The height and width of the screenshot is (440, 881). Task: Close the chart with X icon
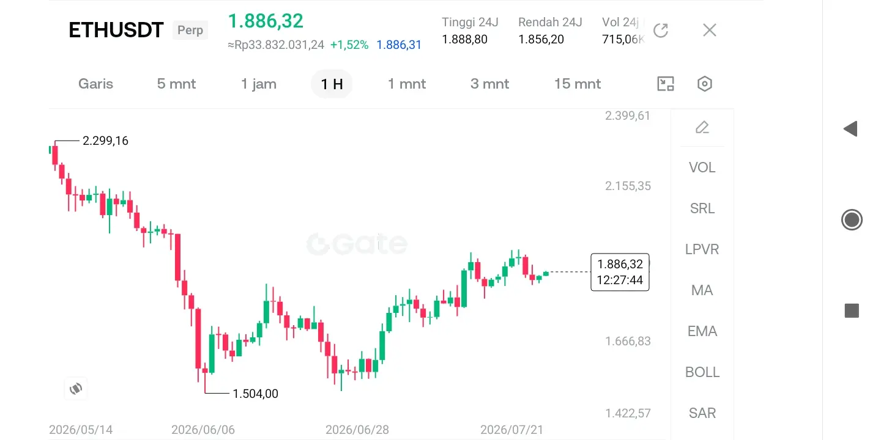710,30
